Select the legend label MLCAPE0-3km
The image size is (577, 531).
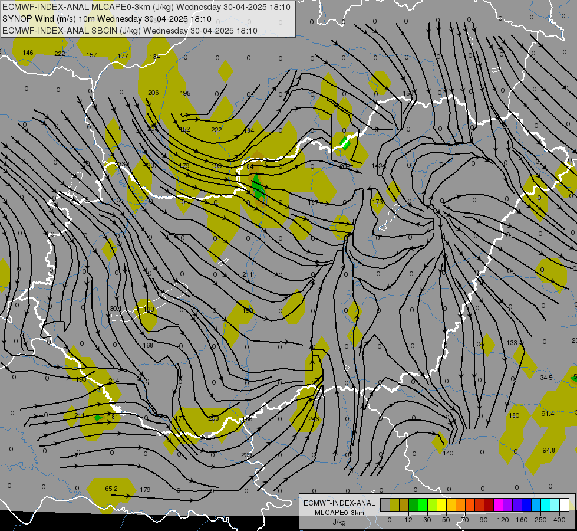[x=339, y=513]
